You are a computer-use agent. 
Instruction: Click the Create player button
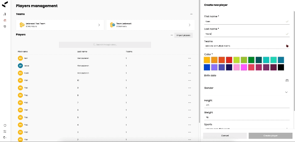pyautogui.click(x=270, y=136)
